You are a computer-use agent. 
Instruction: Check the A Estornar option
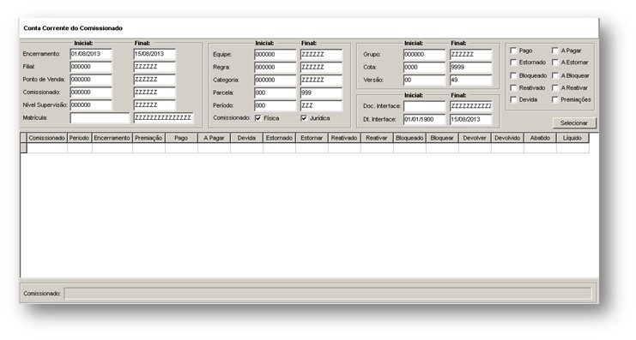click(555, 63)
